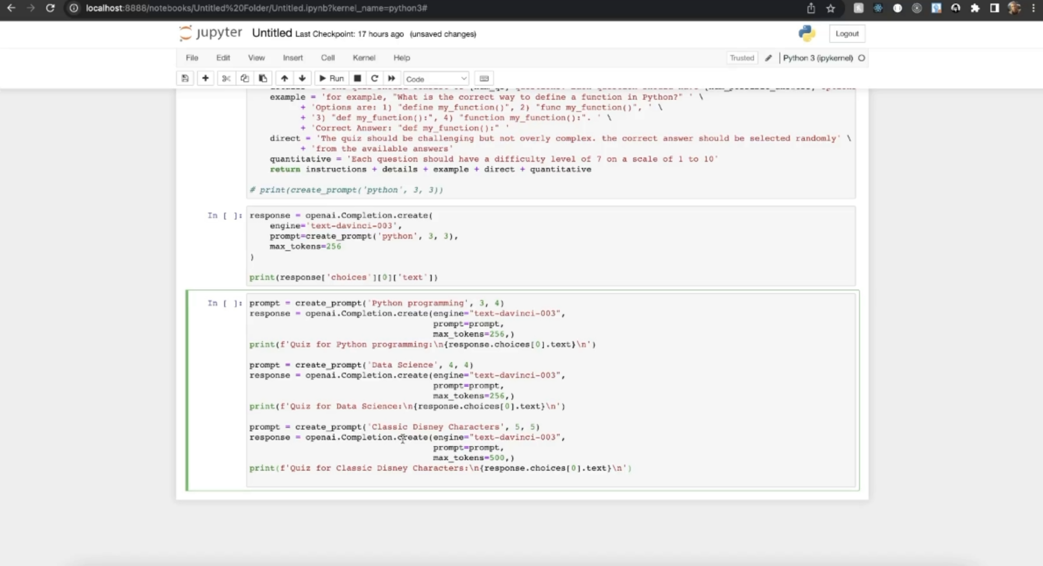
Task: Paste cells below icon
Action: tap(263, 78)
